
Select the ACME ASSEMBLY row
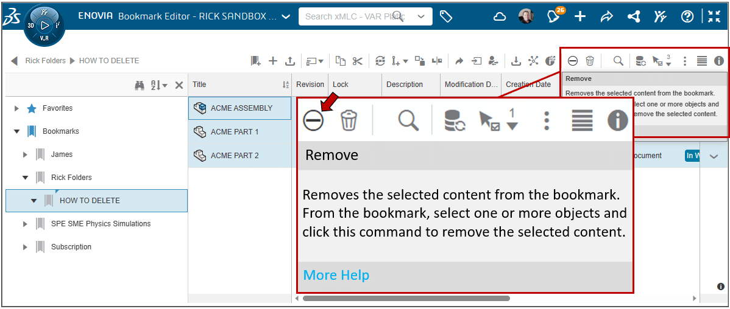pos(239,108)
